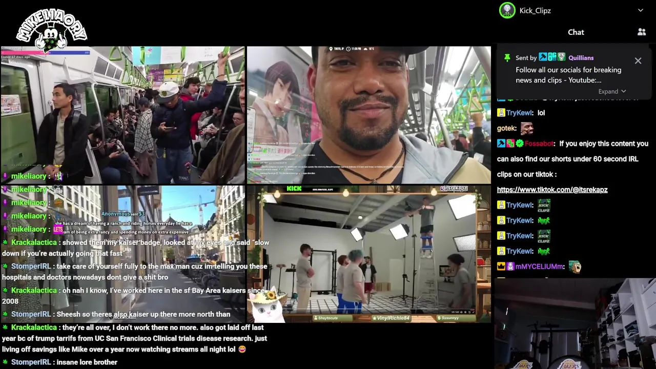Click the dollar icon beside Ssuunnyy

(439, 318)
